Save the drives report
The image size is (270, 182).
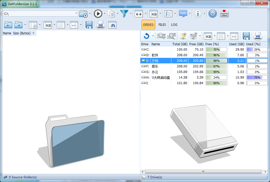coord(246,36)
